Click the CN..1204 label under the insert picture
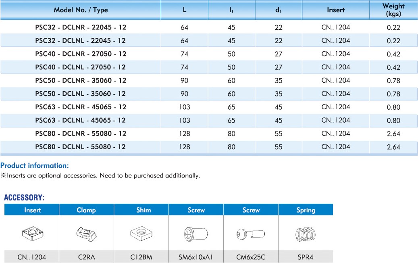 (32, 257)
